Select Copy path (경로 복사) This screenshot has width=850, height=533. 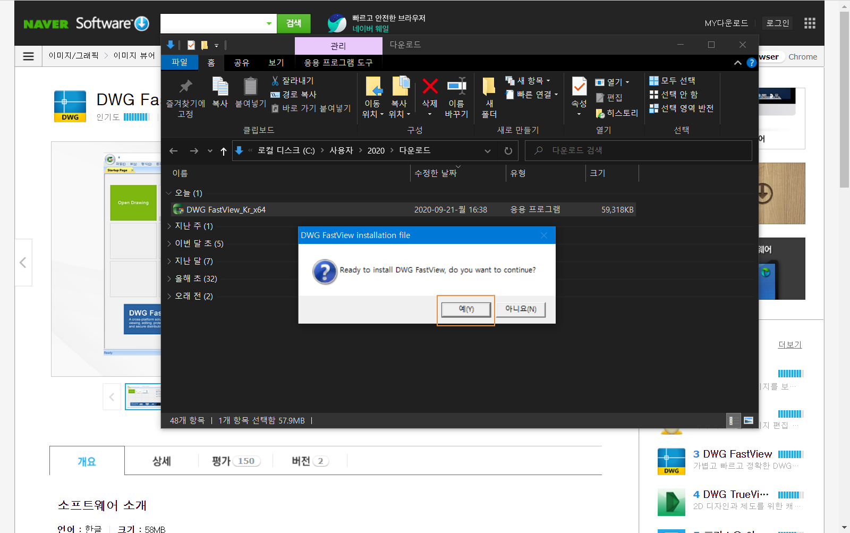(293, 95)
